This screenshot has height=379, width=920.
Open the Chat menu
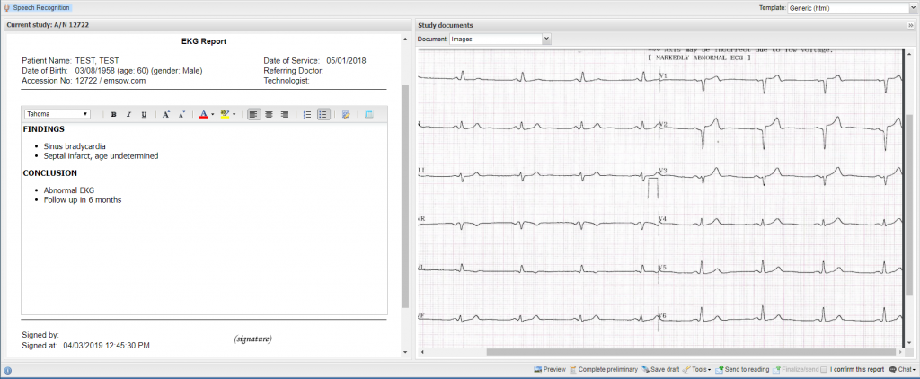point(902,370)
